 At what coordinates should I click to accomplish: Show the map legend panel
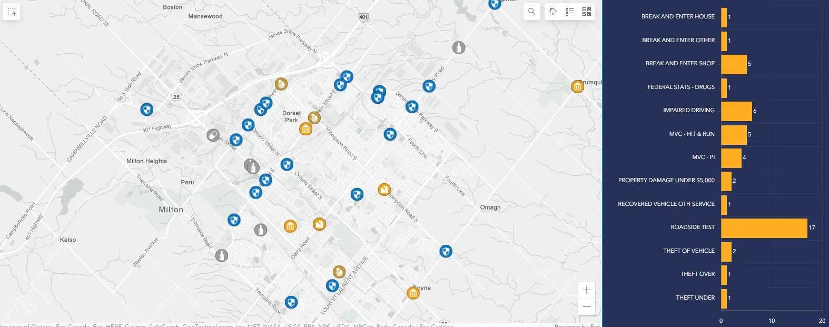[x=570, y=12]
